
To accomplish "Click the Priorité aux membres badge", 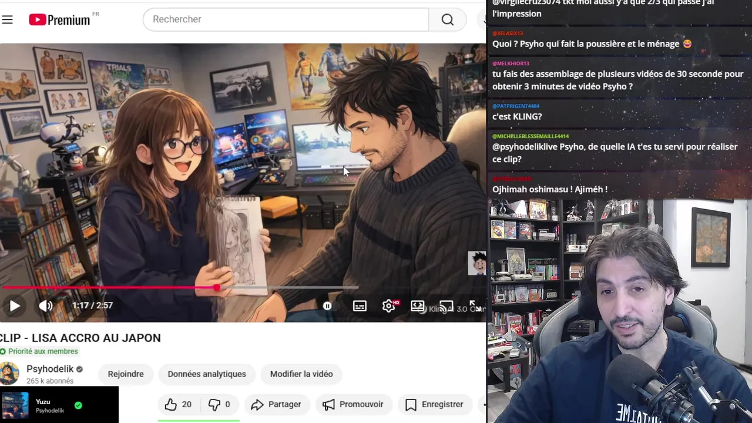I will pos(39,351).
